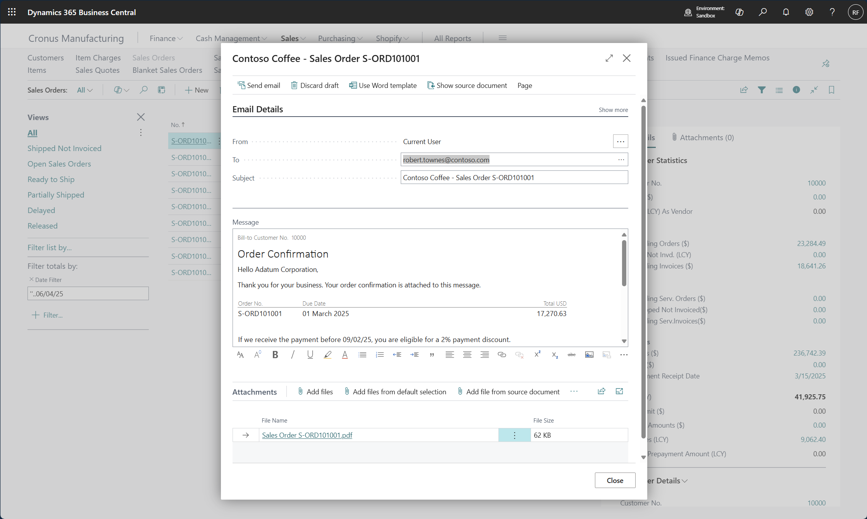Open All Reports menu item

453,38
